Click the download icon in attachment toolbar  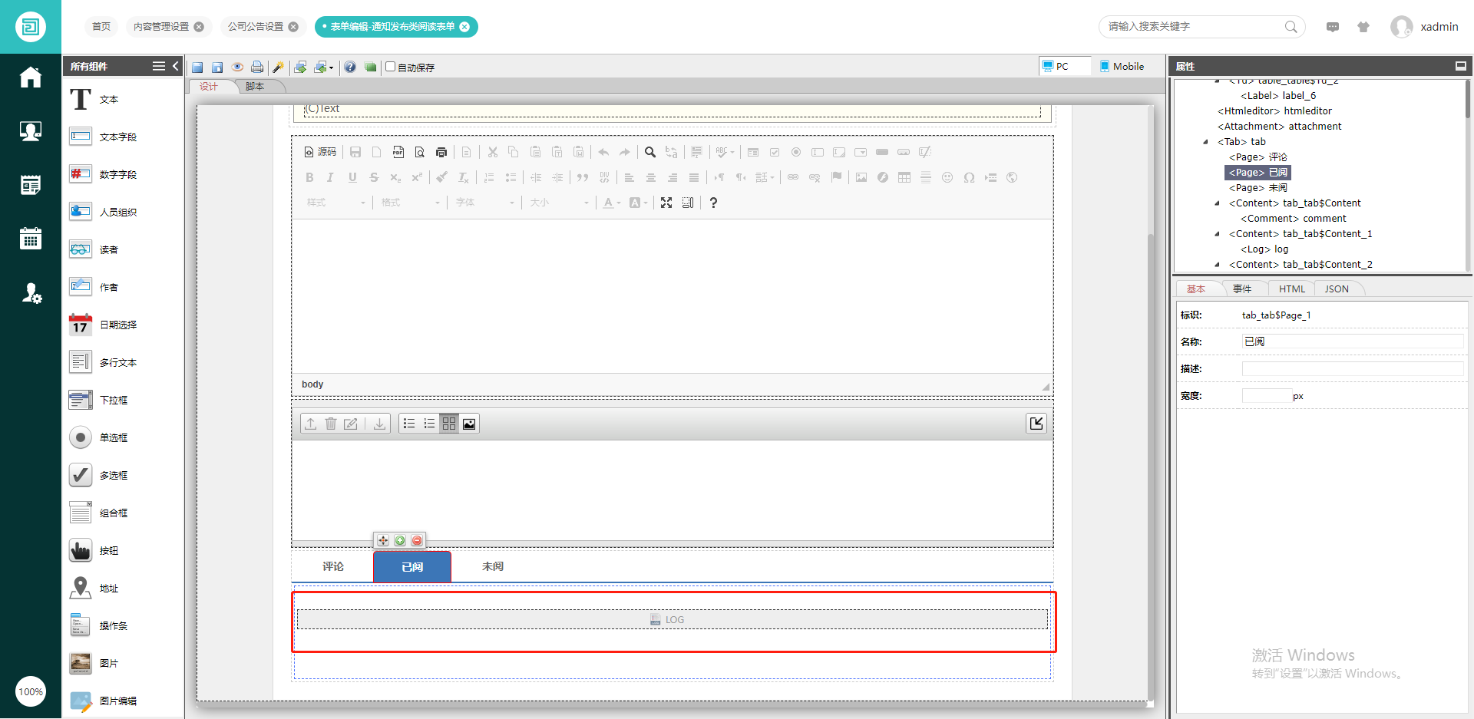tap(379, 424)
